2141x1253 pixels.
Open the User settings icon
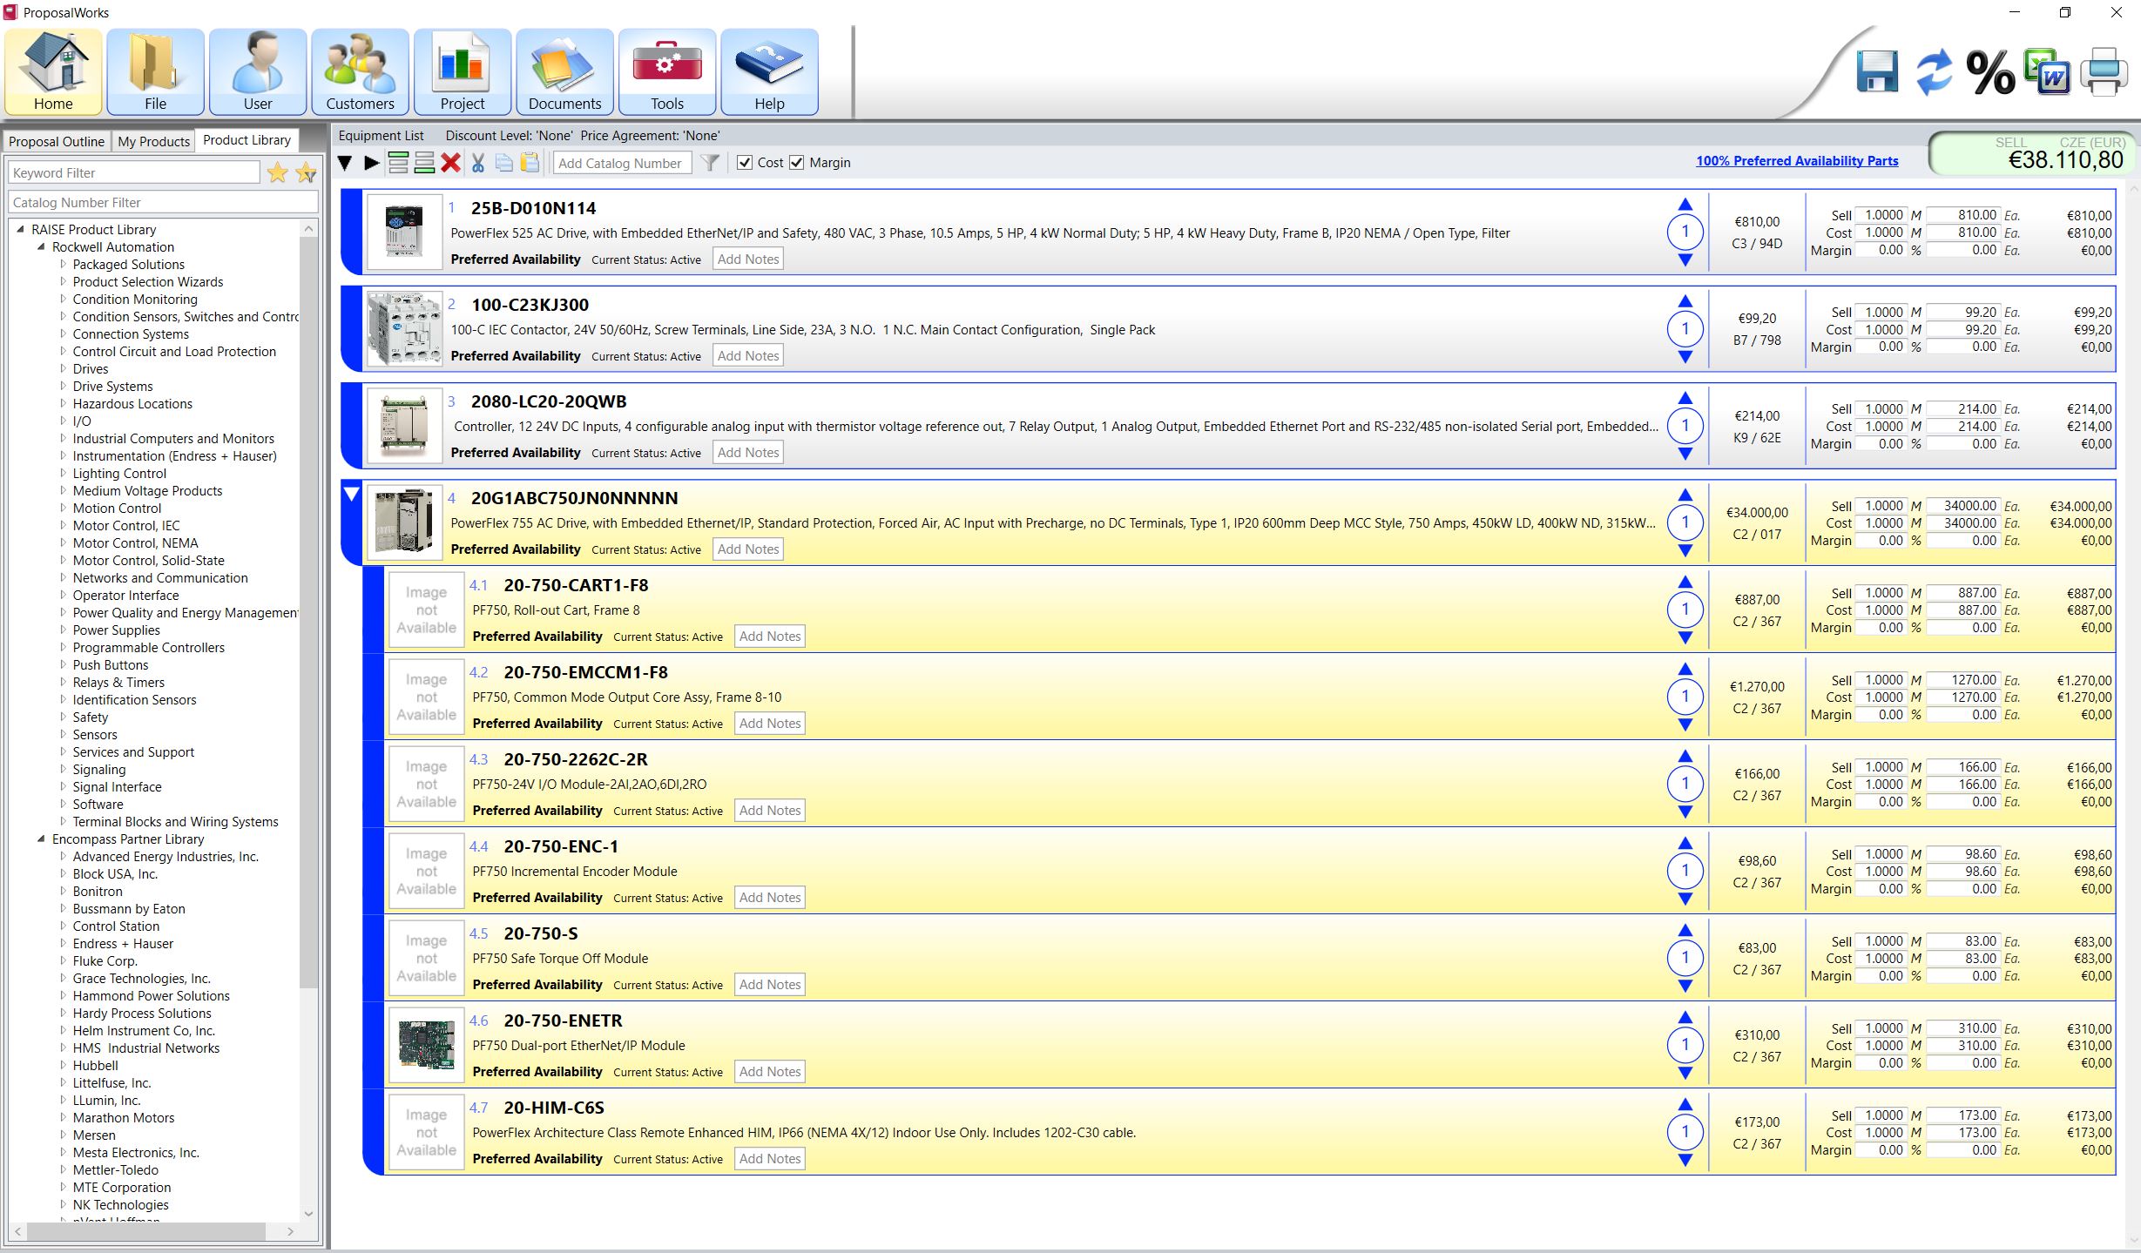coord(258,72)
